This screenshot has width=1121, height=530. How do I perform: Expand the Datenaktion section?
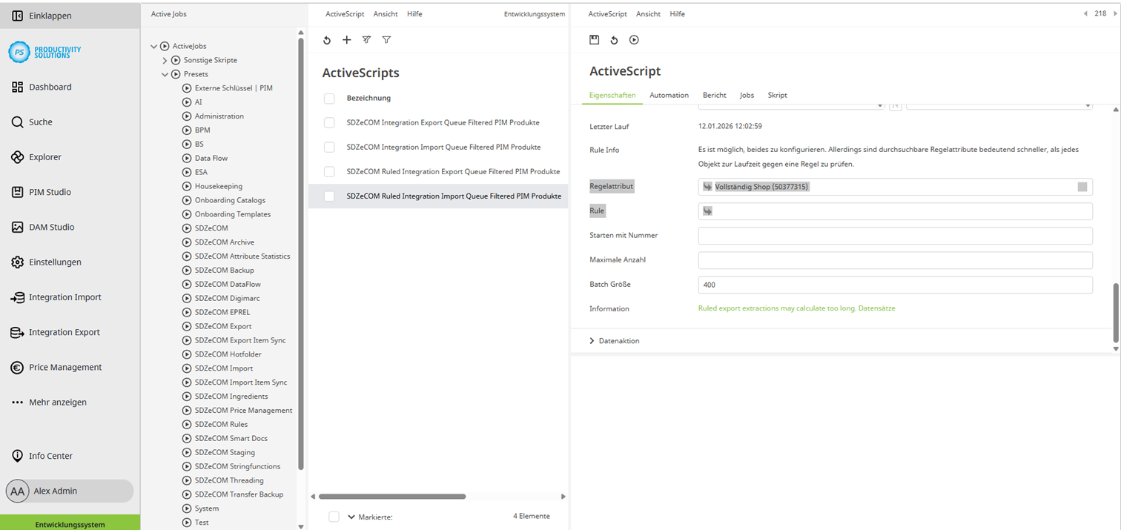coord(590,340)
